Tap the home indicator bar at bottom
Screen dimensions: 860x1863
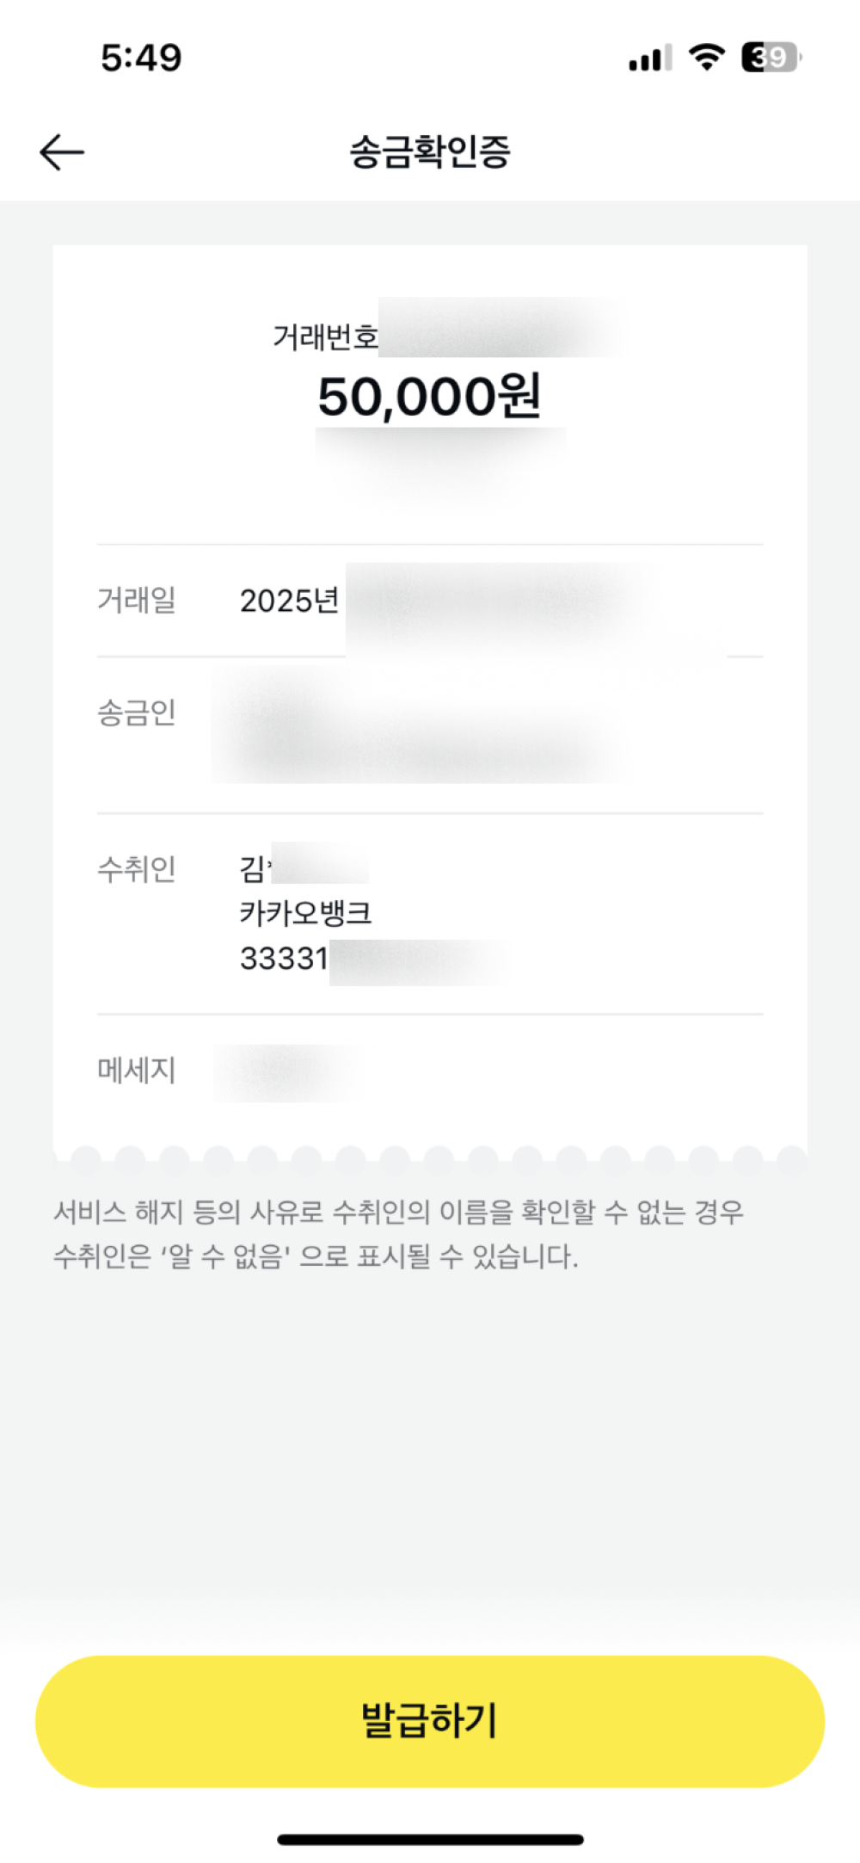click(x=430, y=1840)
